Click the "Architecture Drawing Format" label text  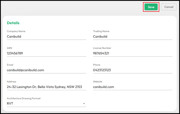[x=24, y=98]
